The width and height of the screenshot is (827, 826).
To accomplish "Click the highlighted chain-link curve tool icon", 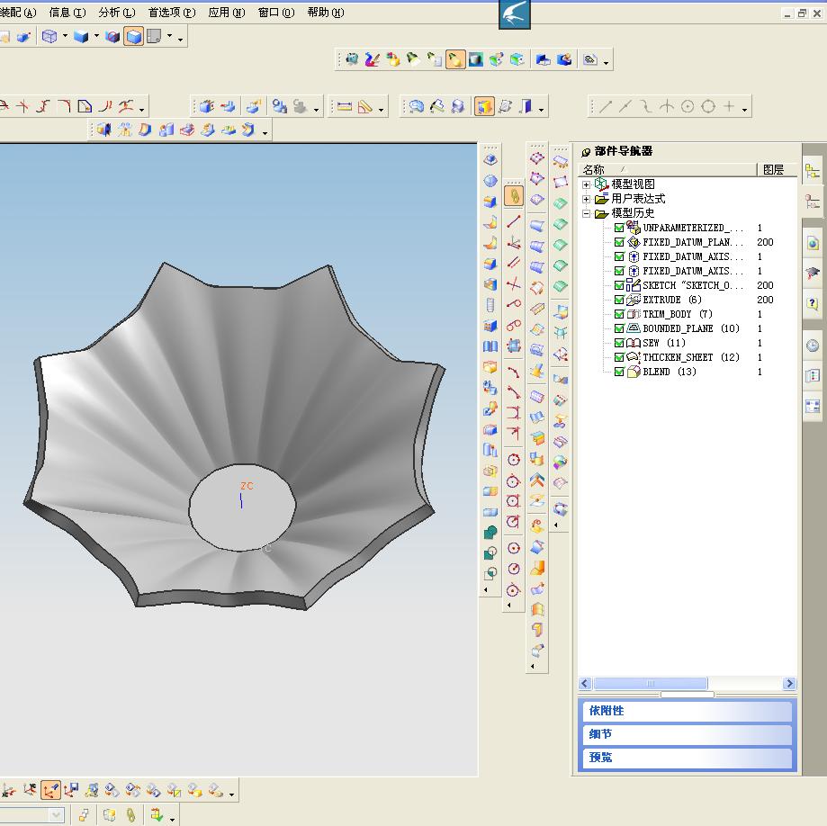I will click(x=514, y=195).
